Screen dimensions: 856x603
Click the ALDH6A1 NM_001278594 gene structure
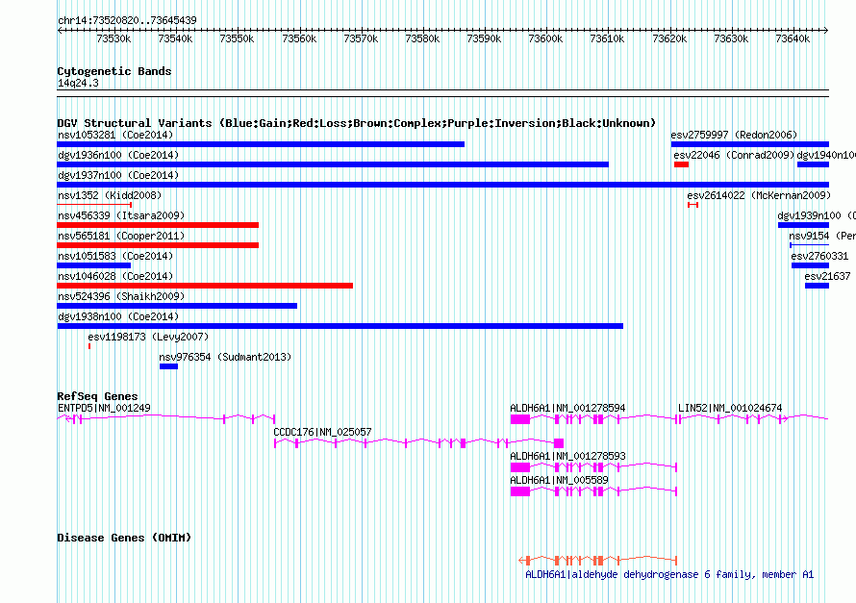[x=592, y=419]
